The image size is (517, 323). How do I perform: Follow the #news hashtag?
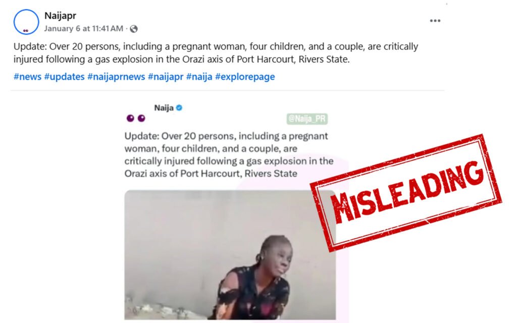point(27,77)
